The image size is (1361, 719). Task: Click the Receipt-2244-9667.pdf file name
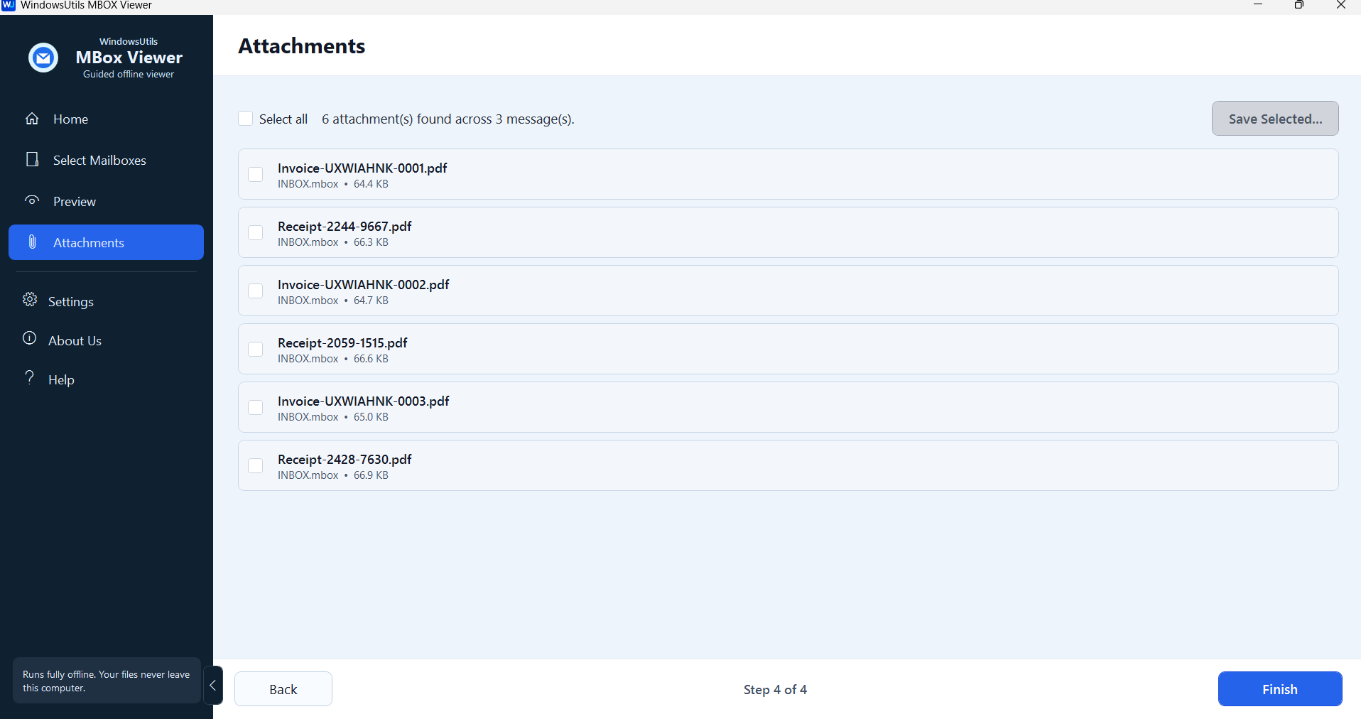pos(345,227)
